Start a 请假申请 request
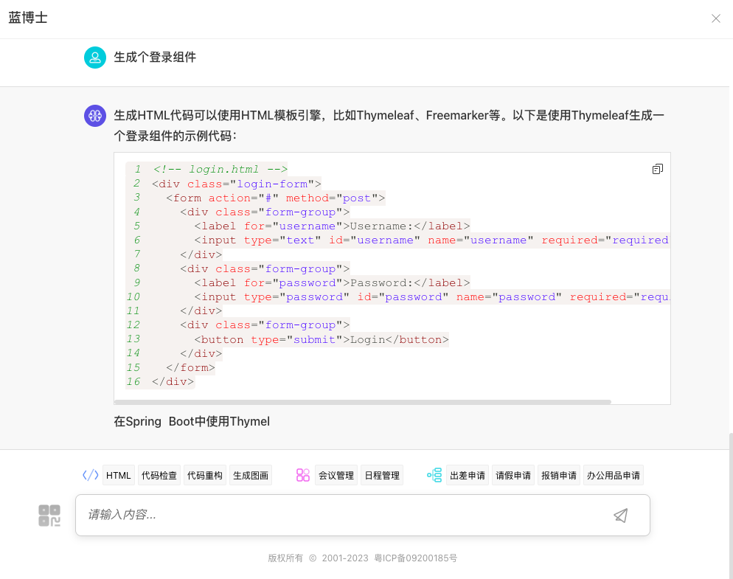Image resolution: width=733 pixels, height=579 pixels. (513, 475)
